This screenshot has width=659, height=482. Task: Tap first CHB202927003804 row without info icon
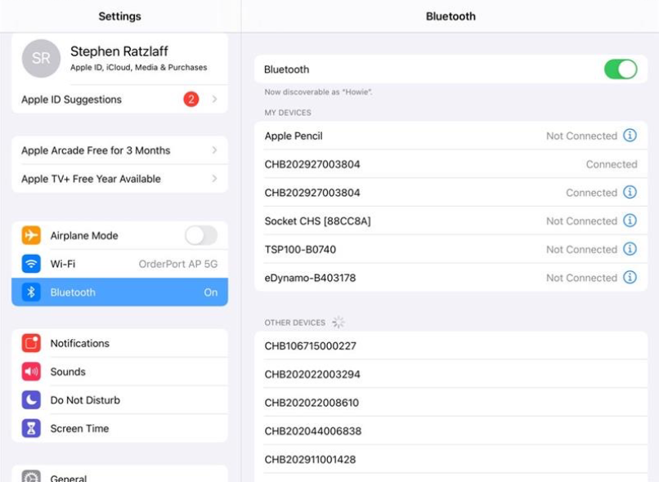tap(451, 164)
